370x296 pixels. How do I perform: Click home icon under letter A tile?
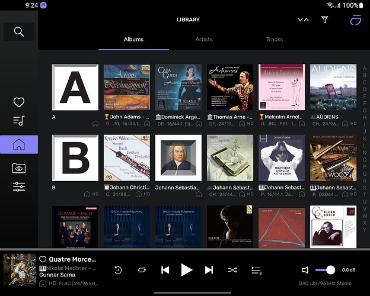tap(95, 124)
